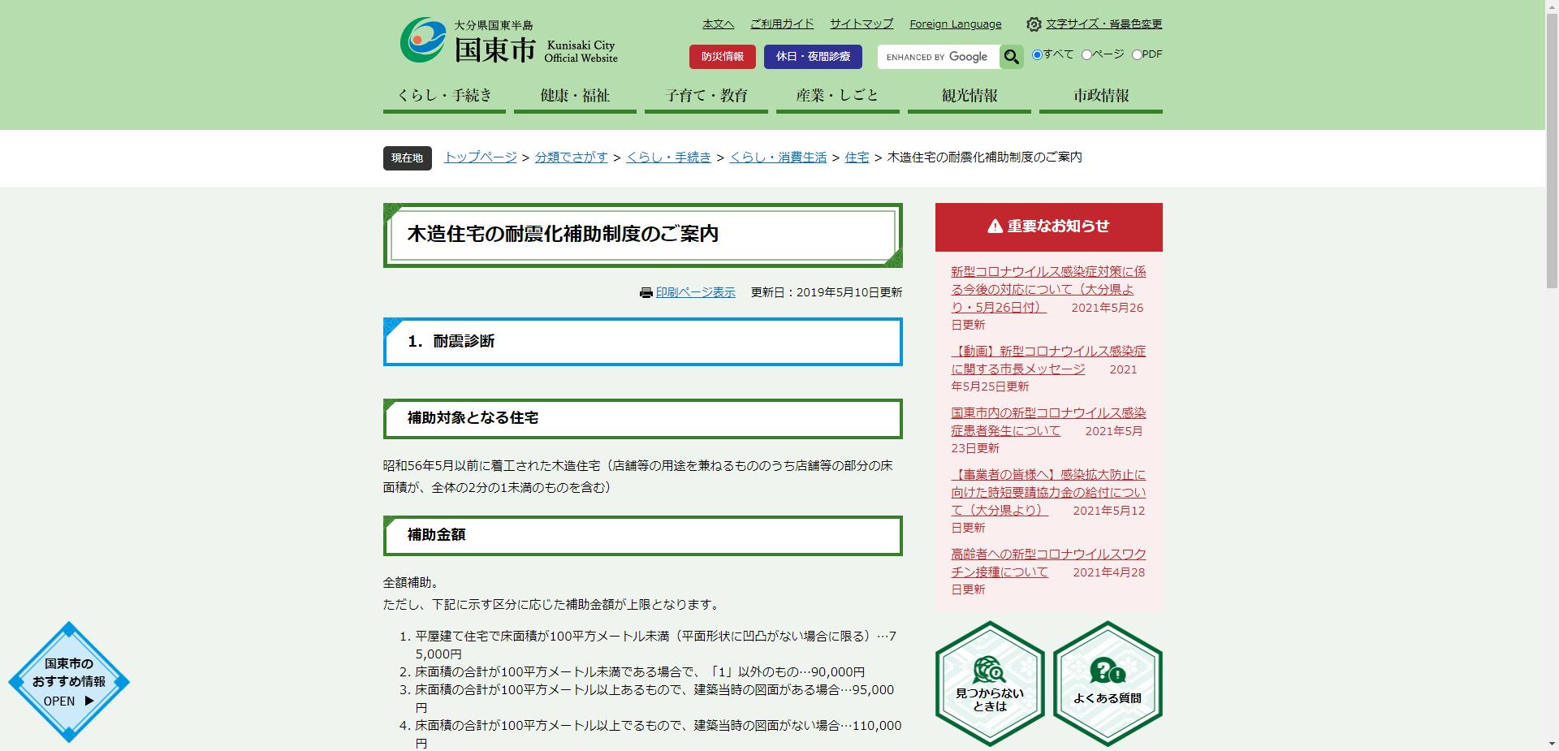Viewport: 1559px width, 751px height.
Task: Click the search magnifier icon
Action: 1011,57
